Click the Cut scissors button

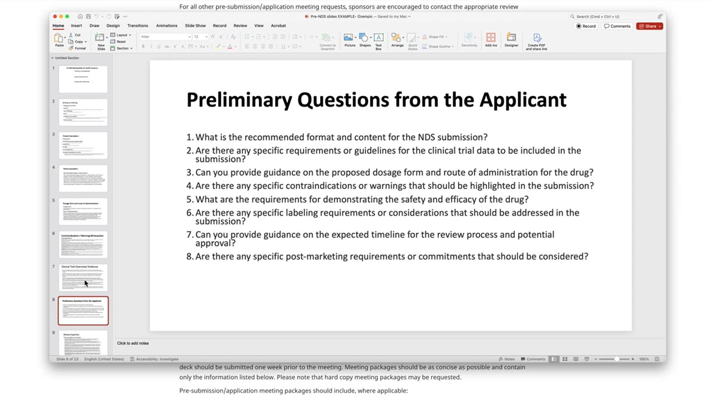(75, 35)
